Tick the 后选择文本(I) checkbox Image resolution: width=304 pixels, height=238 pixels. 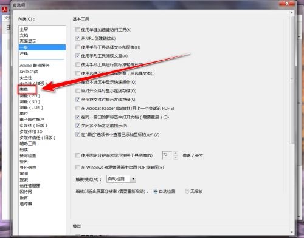pyautogui.click(x=78, y=73)
